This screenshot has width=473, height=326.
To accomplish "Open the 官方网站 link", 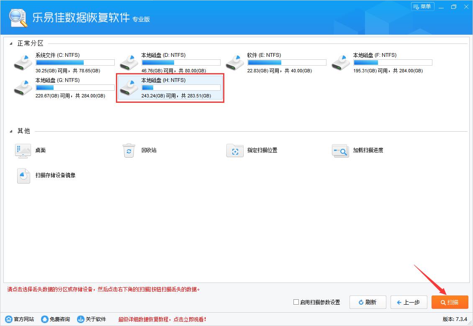I will (20, 319).
